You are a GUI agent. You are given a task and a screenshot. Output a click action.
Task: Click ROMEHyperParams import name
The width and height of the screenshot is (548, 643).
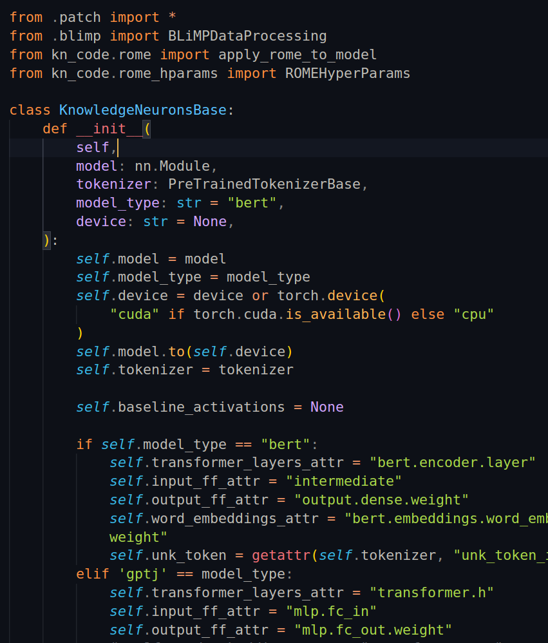[348, 73]
